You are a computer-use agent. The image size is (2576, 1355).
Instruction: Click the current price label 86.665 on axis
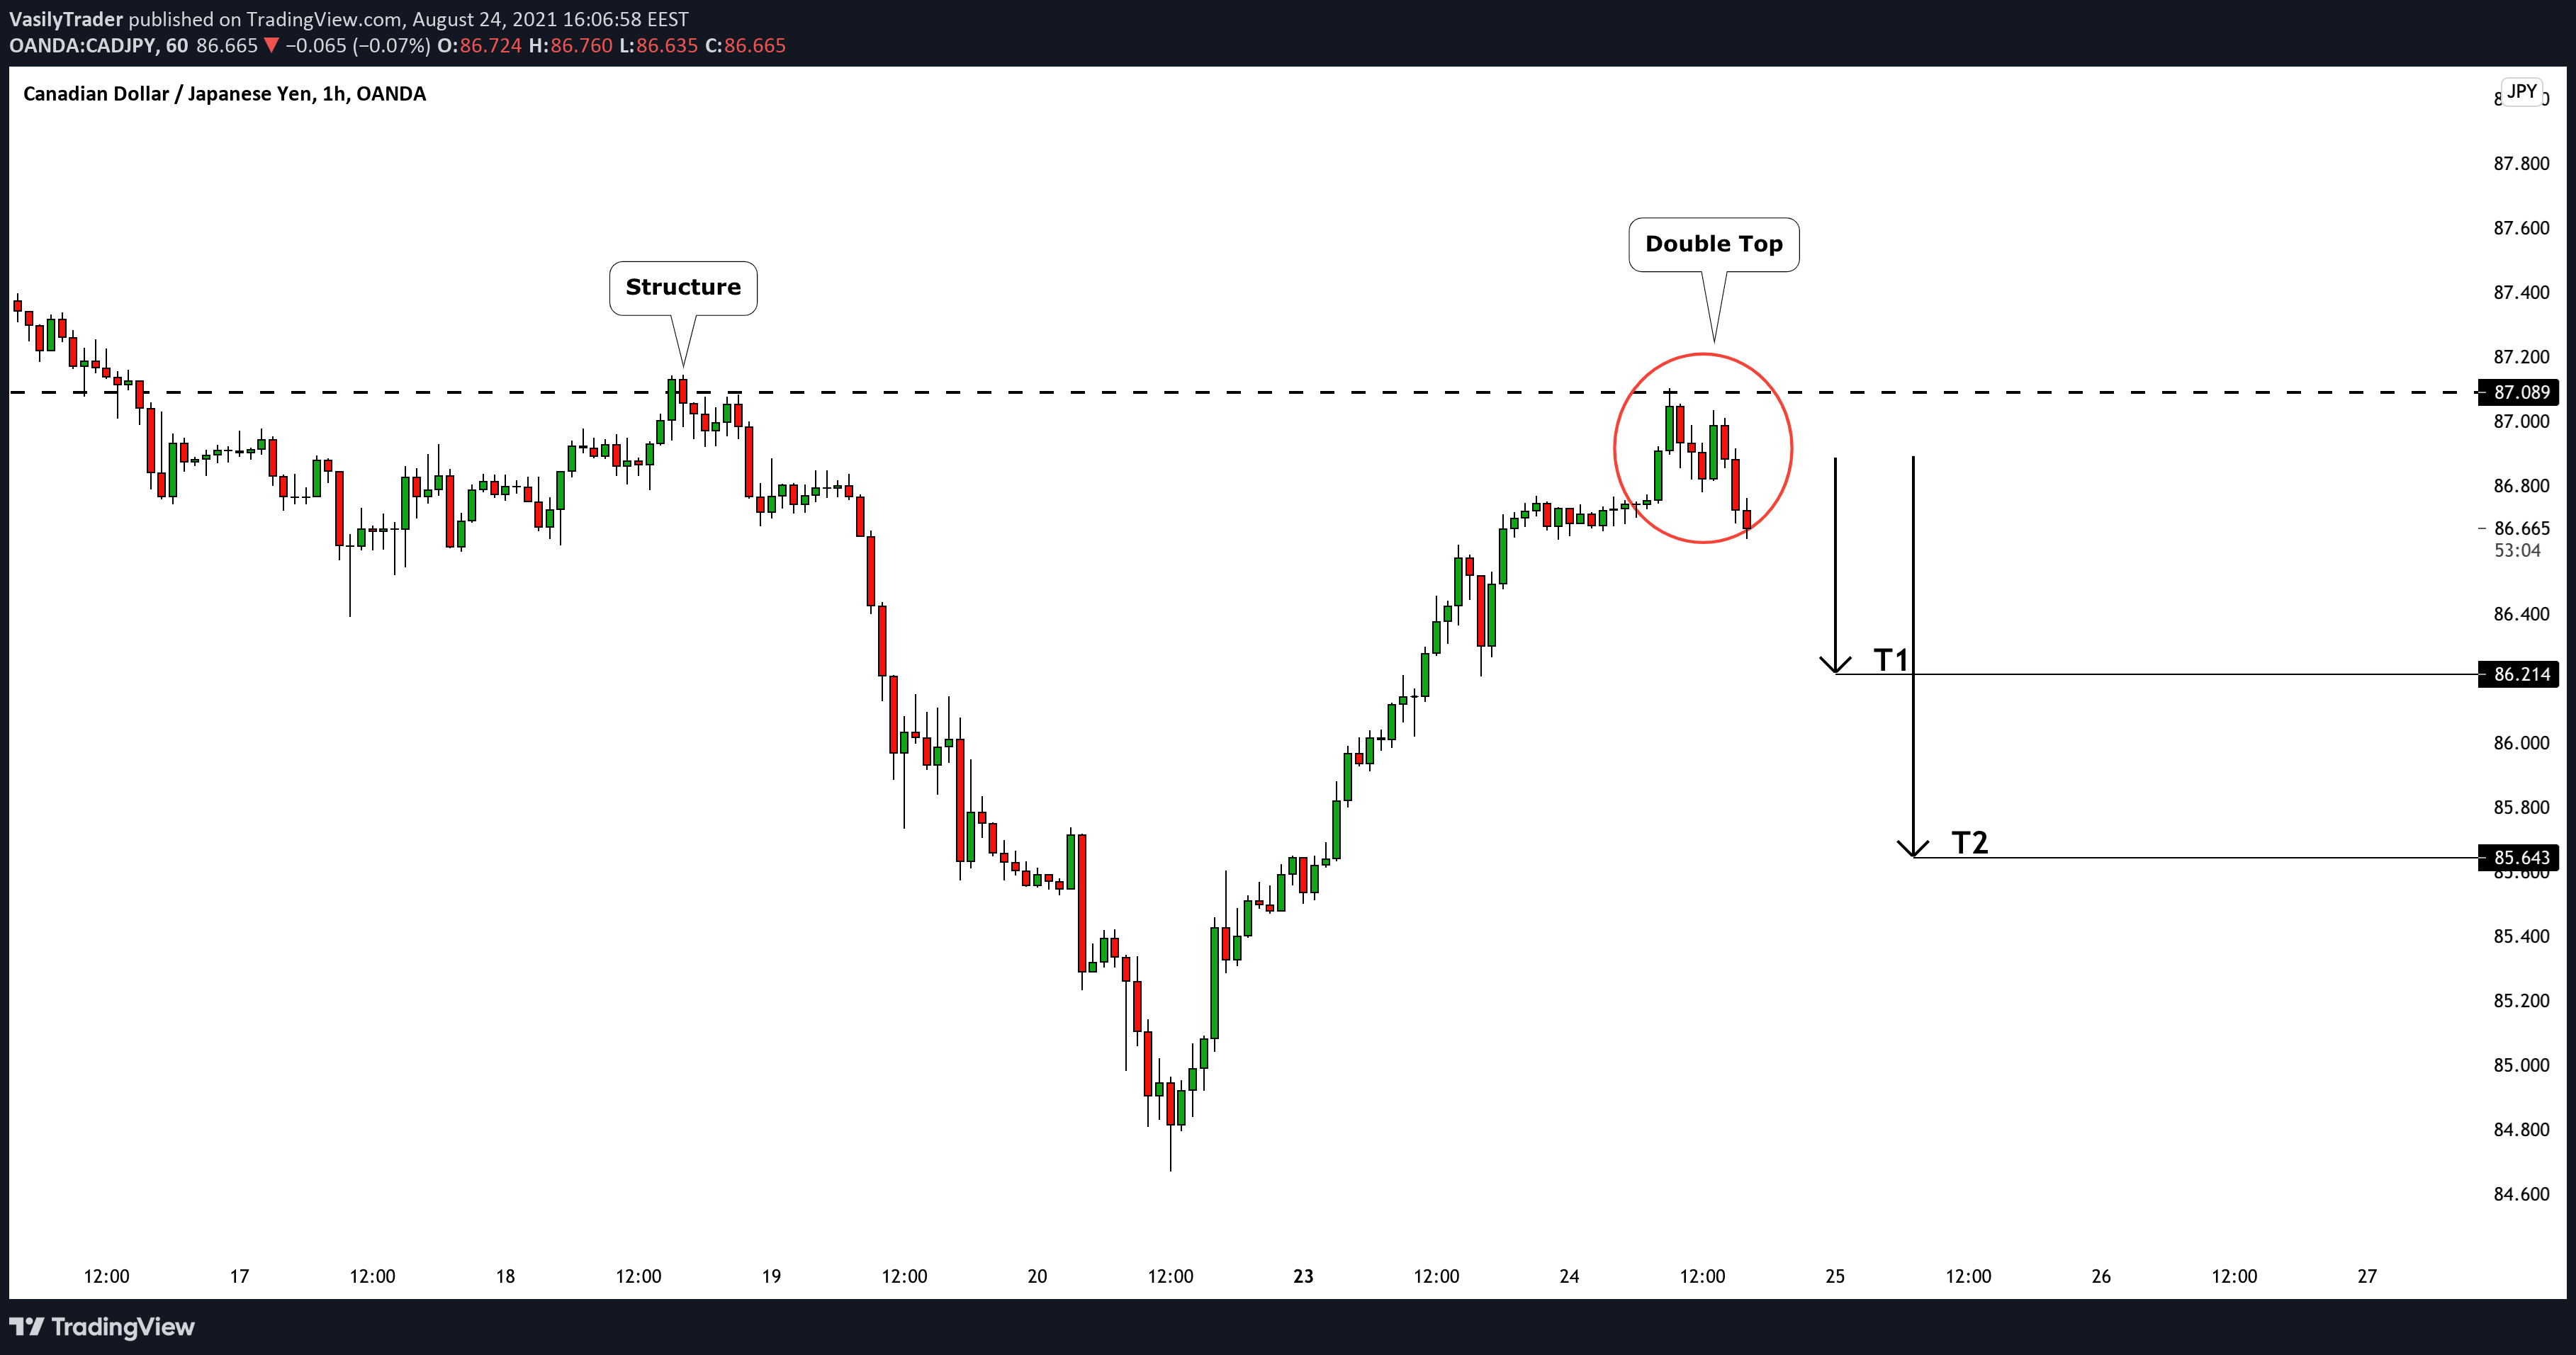[x=2521, y=528]
